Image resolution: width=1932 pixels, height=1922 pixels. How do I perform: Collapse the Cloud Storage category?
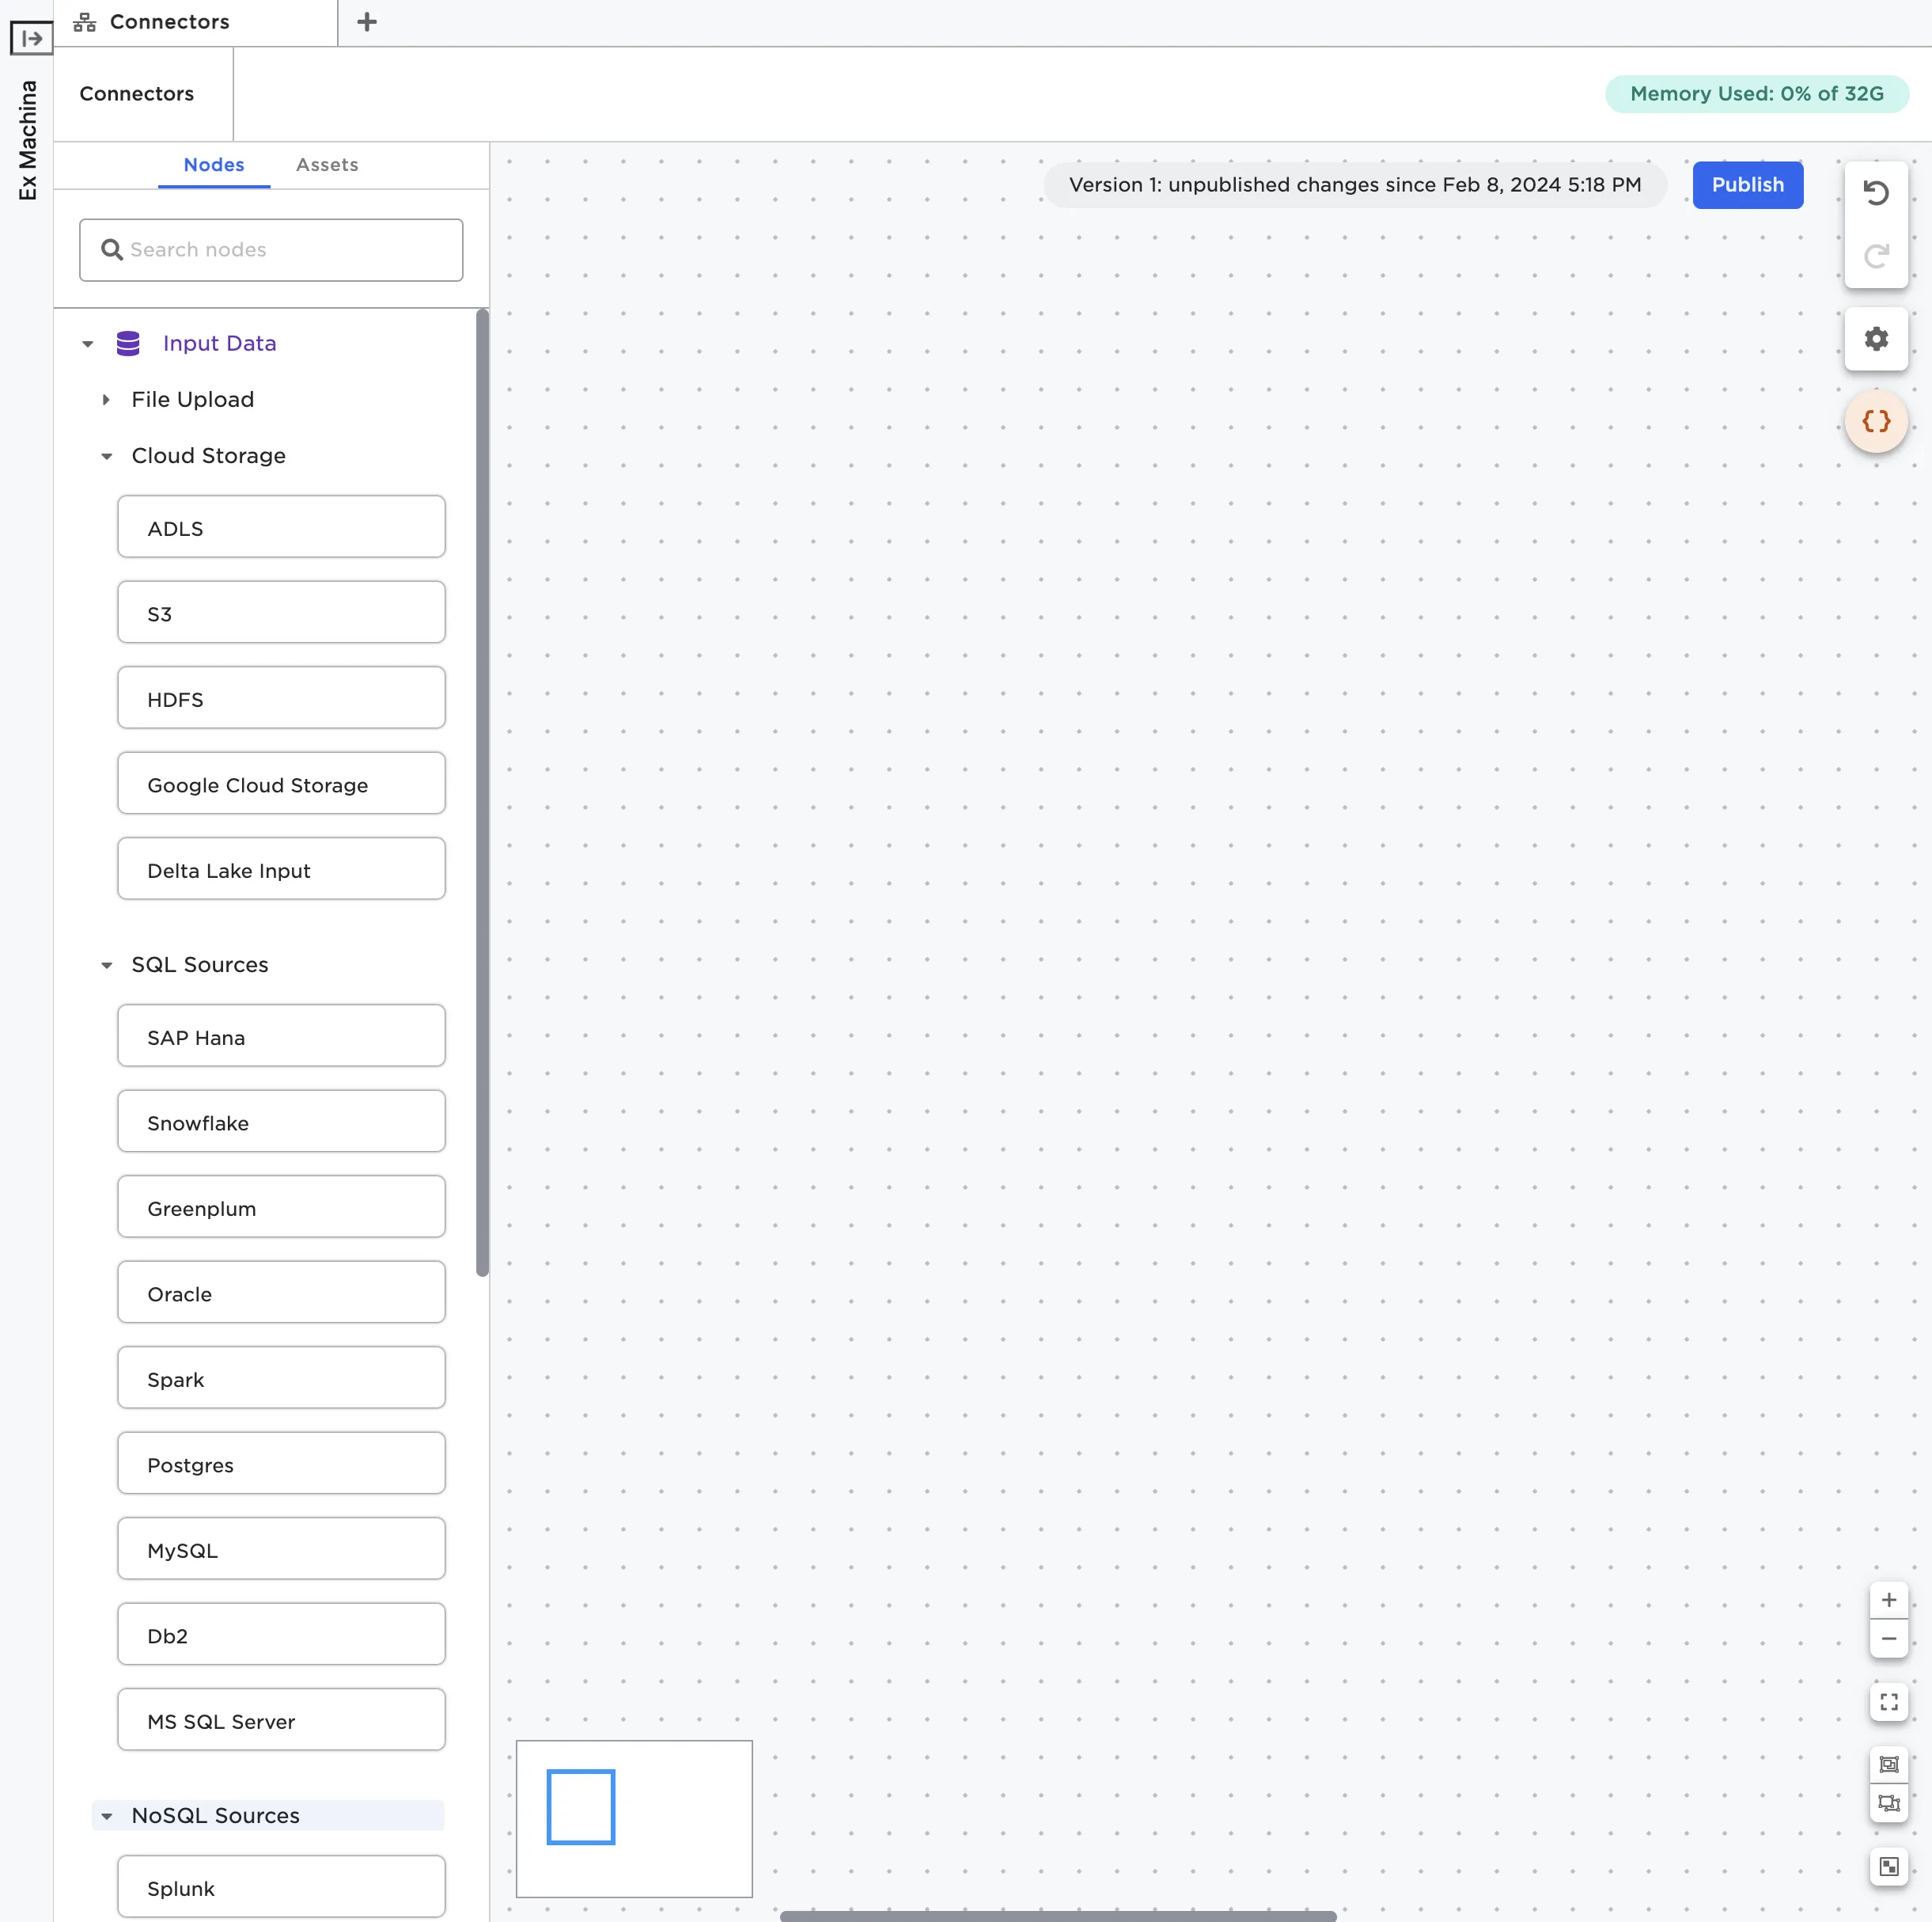(x=106, y=456)
